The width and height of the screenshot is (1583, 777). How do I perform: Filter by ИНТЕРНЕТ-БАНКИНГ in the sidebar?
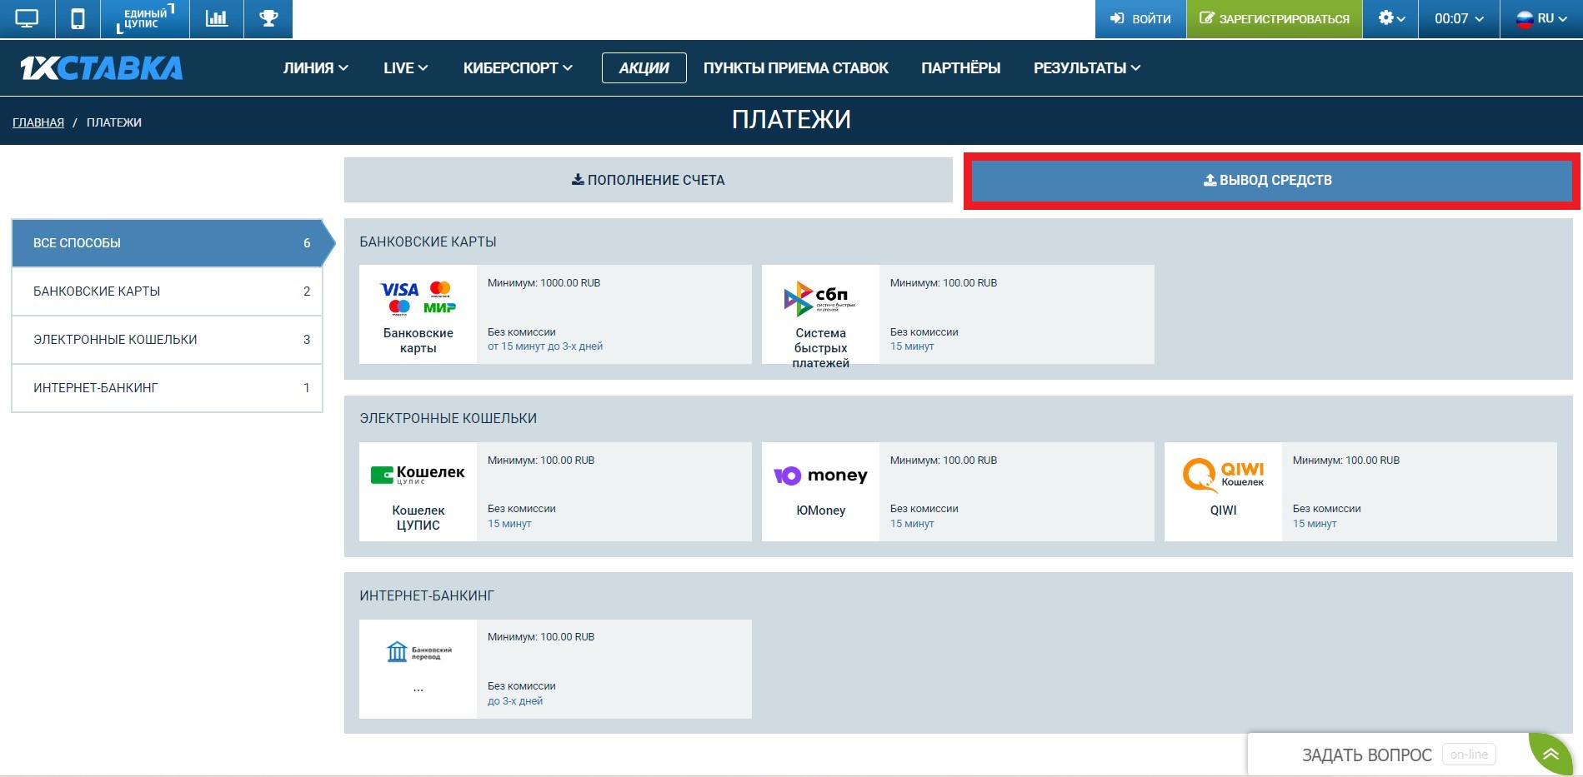[x=167, y=388]
